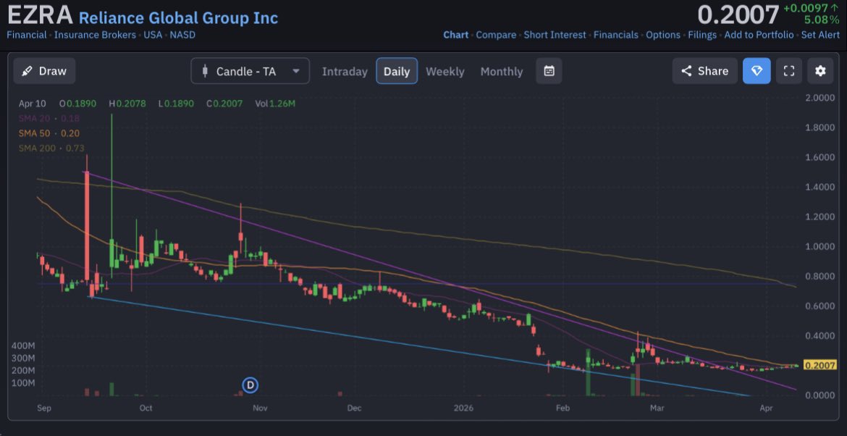Click the yellow 0.2007 price tag on axis
Screen dimensions: 847x436
pyautogui.click(x=820, y=365)
